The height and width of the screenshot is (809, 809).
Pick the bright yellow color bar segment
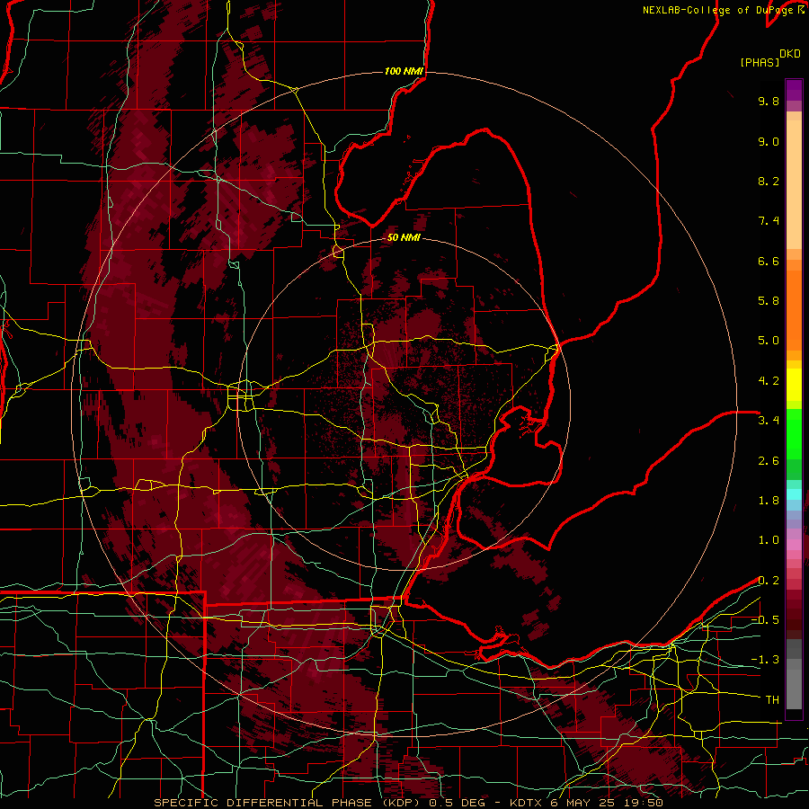[794, 385]
